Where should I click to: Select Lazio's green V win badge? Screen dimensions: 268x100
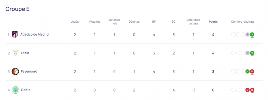[x=252, y=53]
